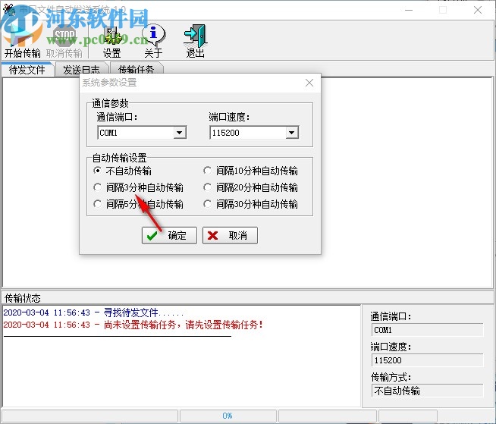Click the 寻找待发文件 log line
This screenshot has width=496, height=424.
(x=93, y=313)
